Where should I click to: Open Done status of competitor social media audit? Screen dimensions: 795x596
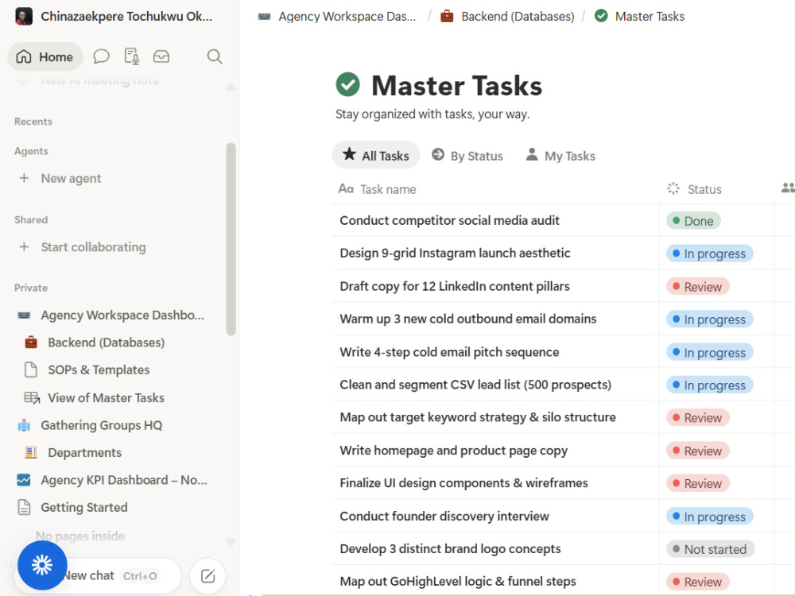point(693,220)
